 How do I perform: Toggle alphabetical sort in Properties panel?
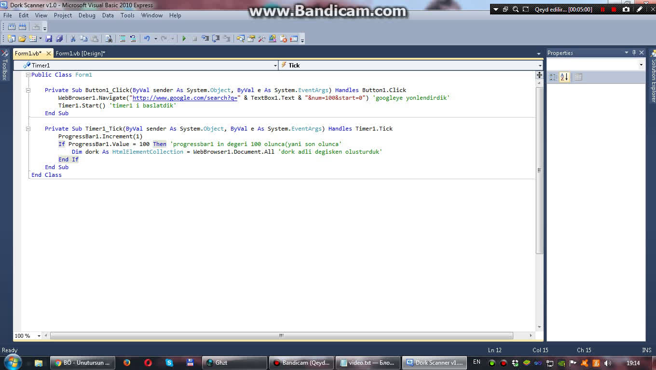[564, 77]
